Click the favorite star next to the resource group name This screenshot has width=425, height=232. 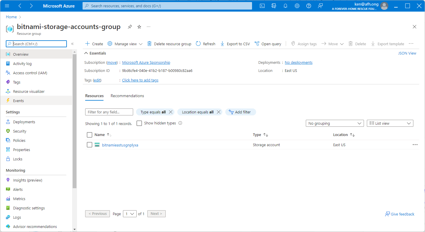pyautogui.click(x=139, y=26)
